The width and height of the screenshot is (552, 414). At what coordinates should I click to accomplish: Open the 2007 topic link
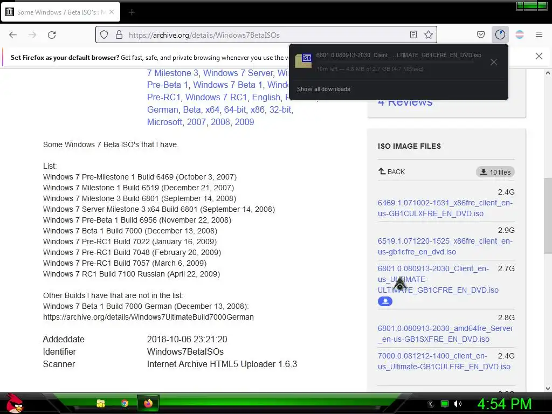[196, 122]
